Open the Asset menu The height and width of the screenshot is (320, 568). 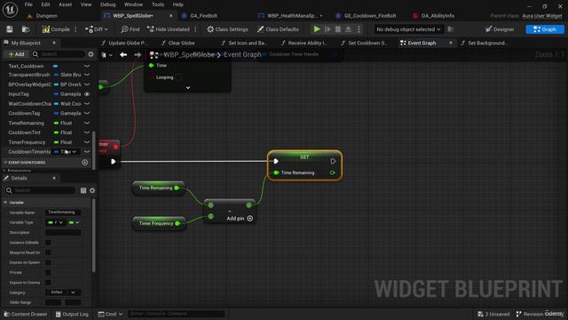pyautogui.click(x=65, y=4)
